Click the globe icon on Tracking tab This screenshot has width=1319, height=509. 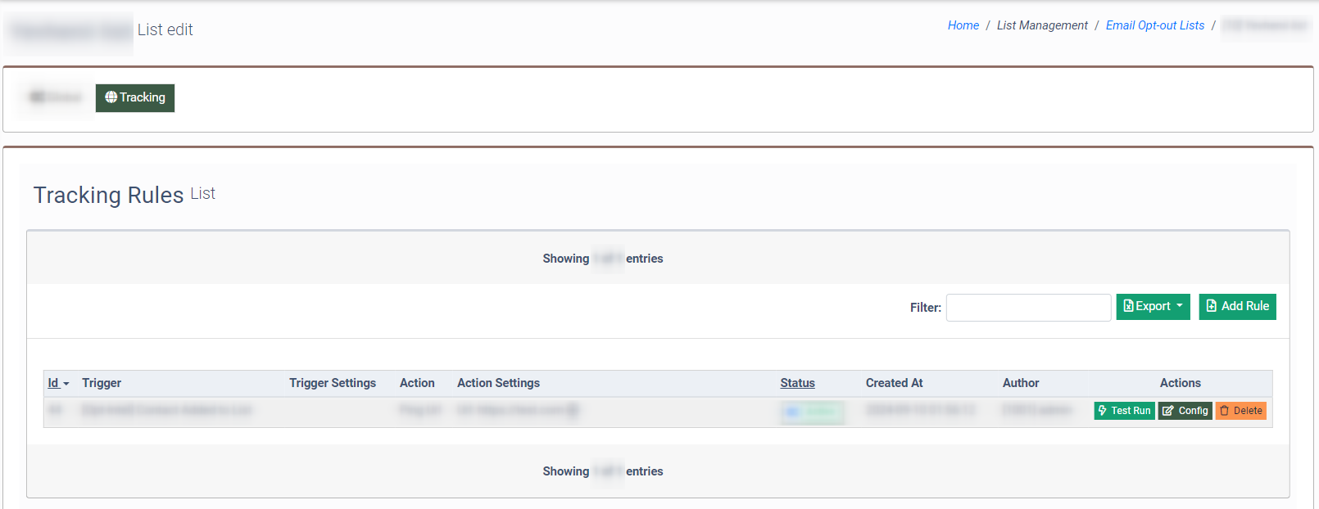click(111, 97)
